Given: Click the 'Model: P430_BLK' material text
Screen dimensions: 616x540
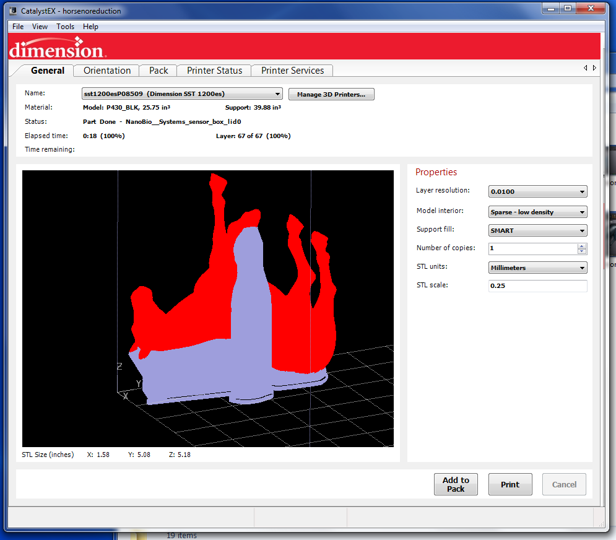Looking at the screenshot, I should tap(111, 107).
